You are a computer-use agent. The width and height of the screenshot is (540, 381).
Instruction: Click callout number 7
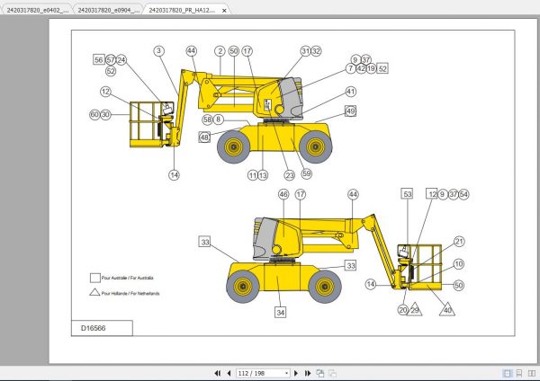coord(351,68)
